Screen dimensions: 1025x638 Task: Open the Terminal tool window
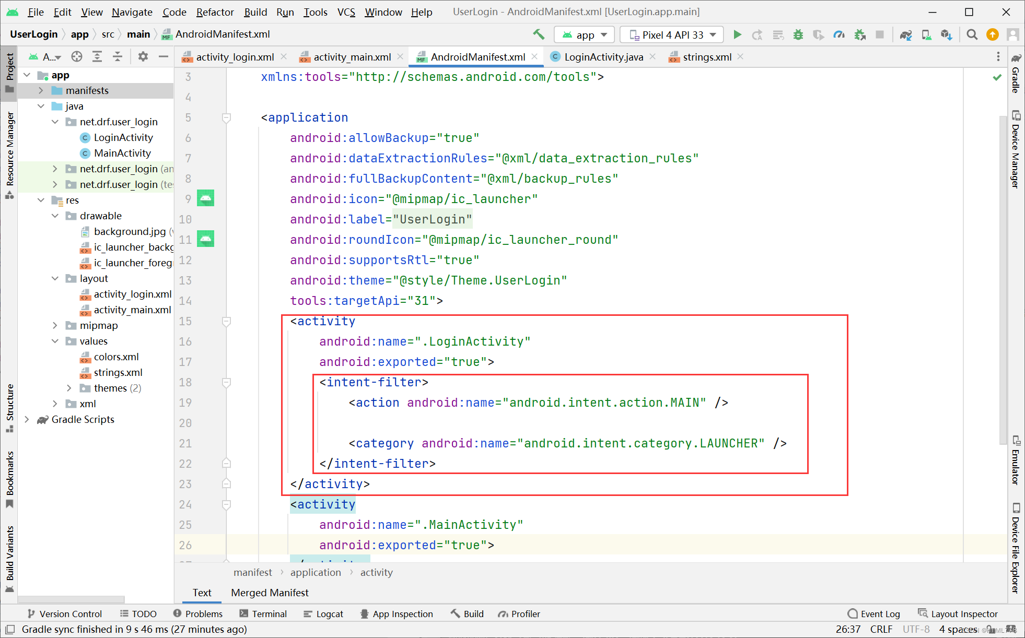coord(263,613)
